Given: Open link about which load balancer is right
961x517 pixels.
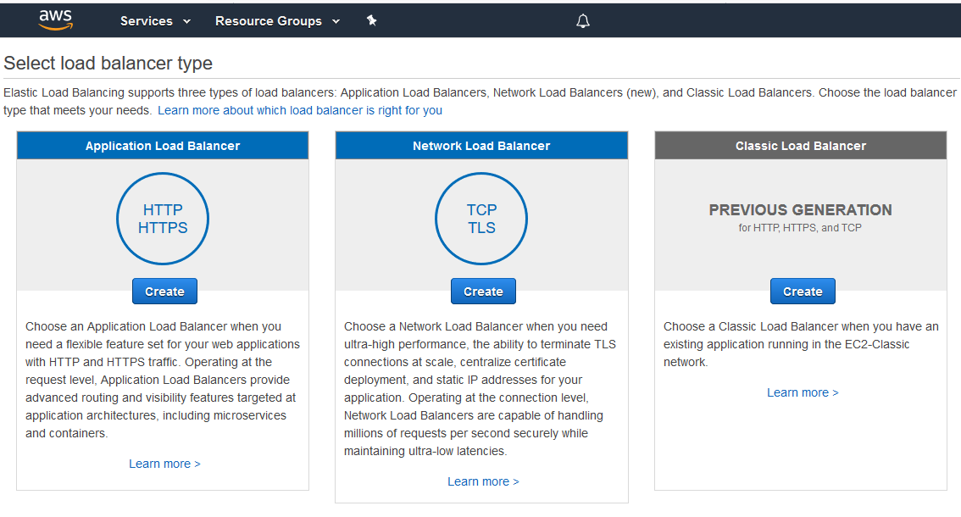Looking at the screenshot, I should coord(300,110).
